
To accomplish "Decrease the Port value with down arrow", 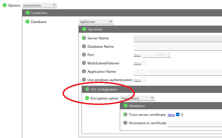I will coord(168,56).
